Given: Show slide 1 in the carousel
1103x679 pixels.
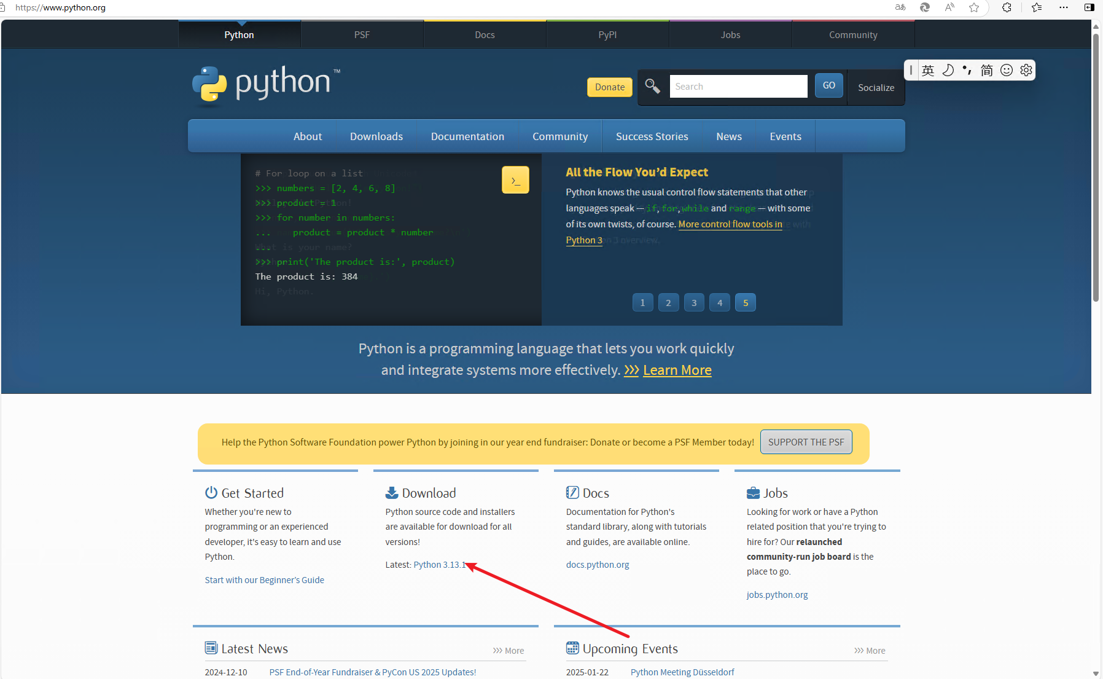Looking at the screenshot, I should pos(642,302).
